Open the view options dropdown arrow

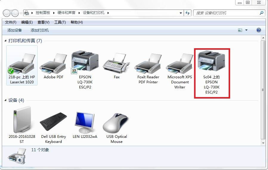pyautogui.click(x=246, y=30)
